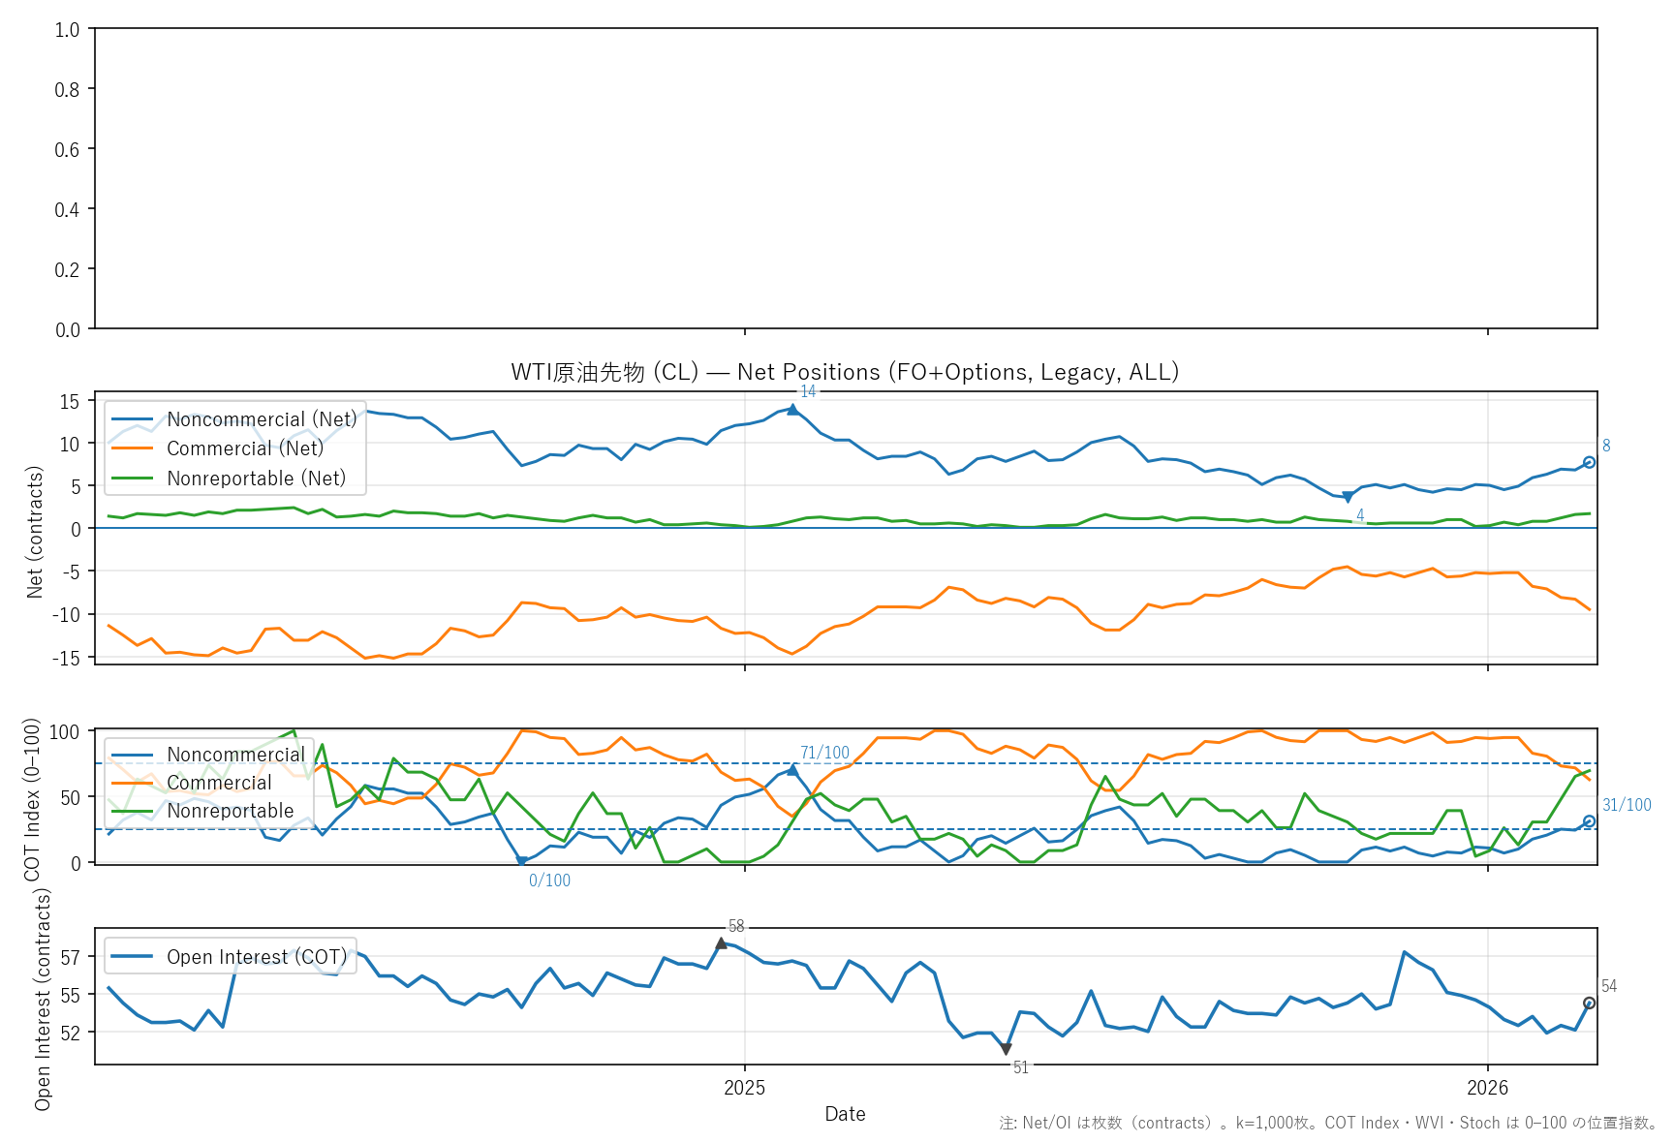1674x1143 pixels.
Task: Click the Open Interest (COT) legend entry
Action: [x=256, y=957]
